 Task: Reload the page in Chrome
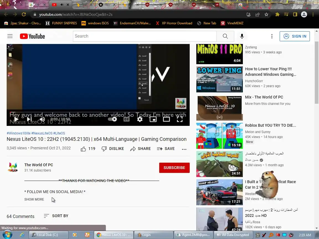coord(24,14)
